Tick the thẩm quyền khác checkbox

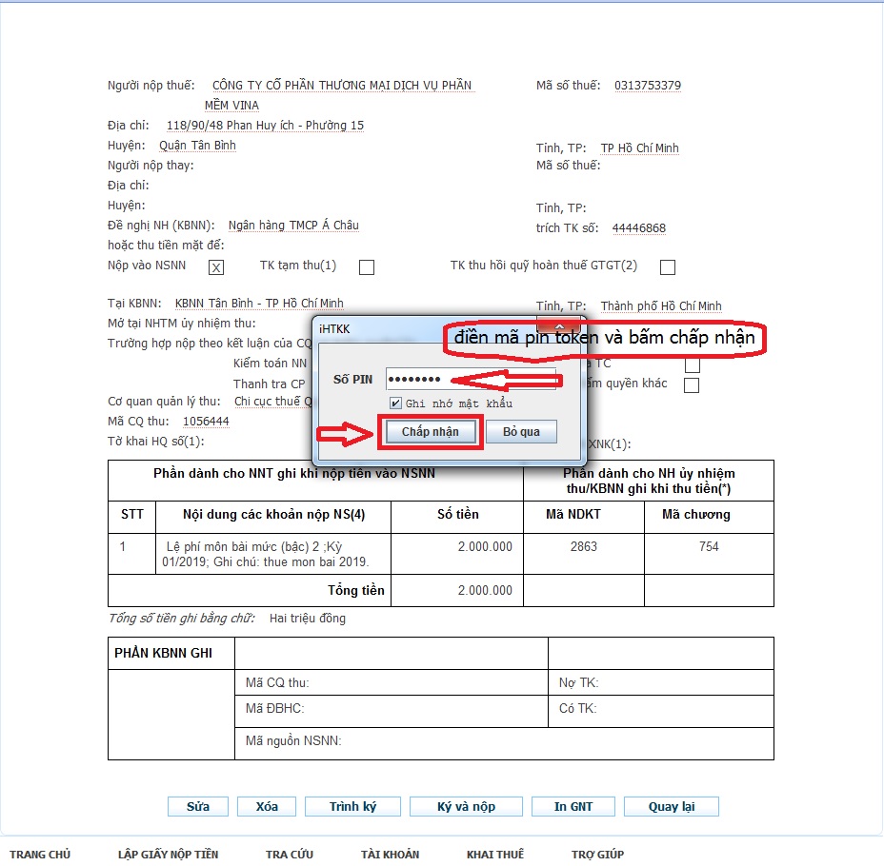coord(693,385)
